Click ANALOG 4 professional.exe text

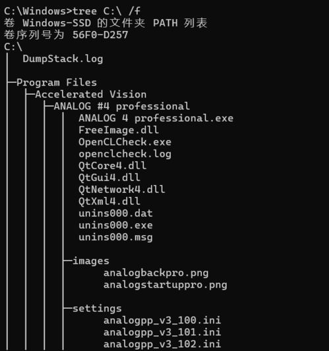point(156,118)
